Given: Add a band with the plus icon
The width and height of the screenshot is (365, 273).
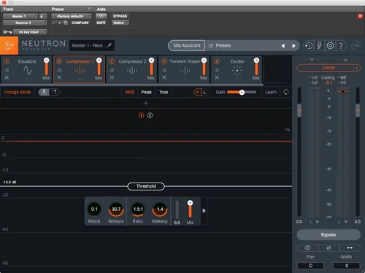Looking at the screenshot, I should point(146,103).
